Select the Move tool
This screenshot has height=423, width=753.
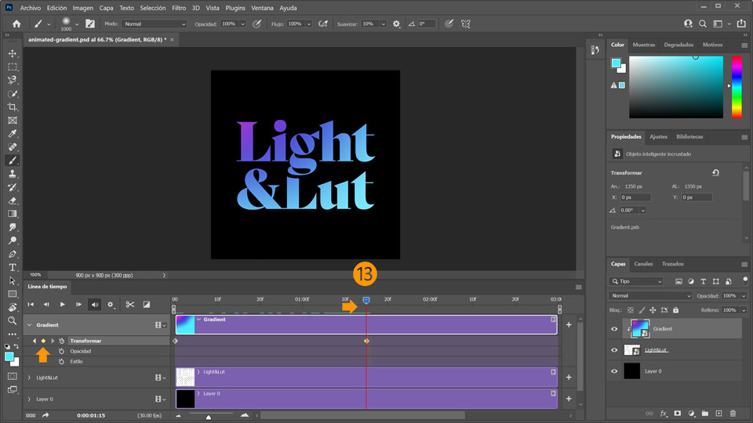tap(13, 53)
